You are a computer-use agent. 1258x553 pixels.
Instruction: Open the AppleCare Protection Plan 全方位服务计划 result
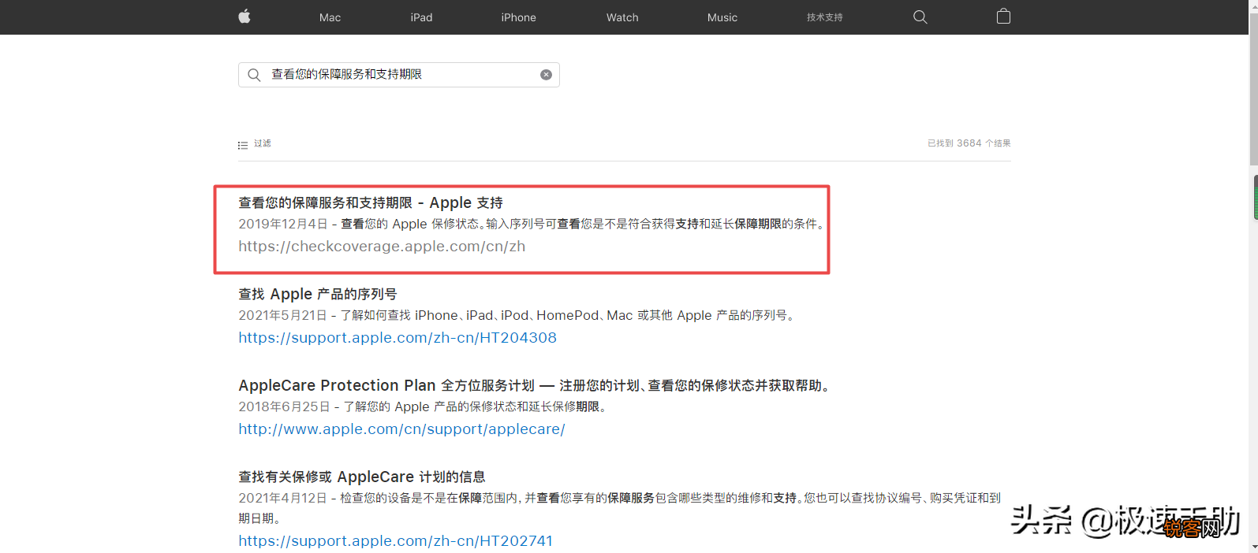click(535, 385)
